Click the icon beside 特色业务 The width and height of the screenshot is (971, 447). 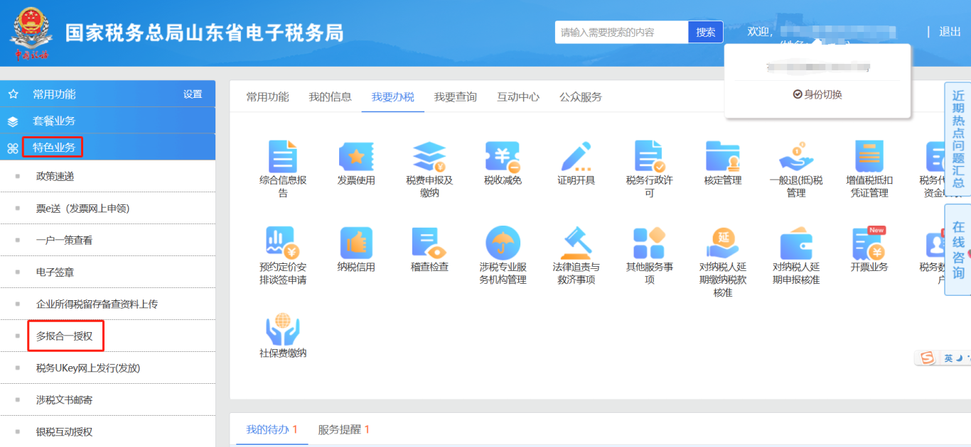(x=13, y=148)
